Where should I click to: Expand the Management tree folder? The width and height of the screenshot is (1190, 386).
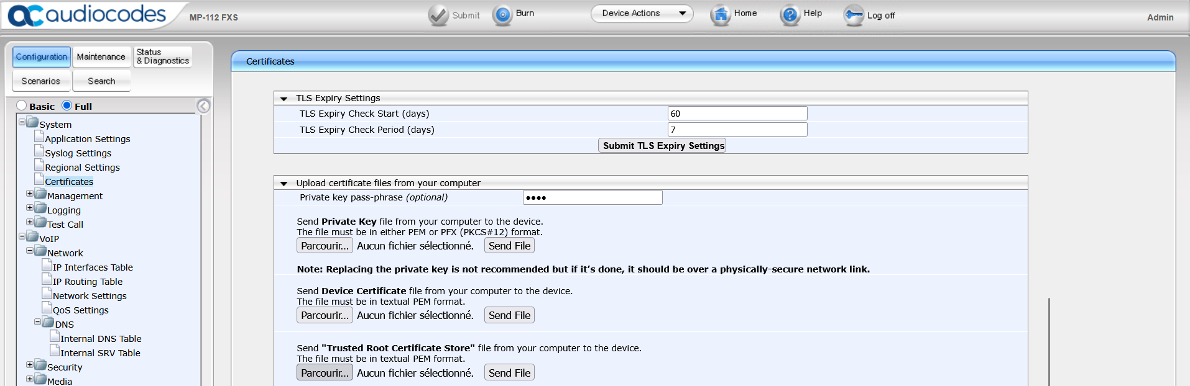[x=30, y=194]
